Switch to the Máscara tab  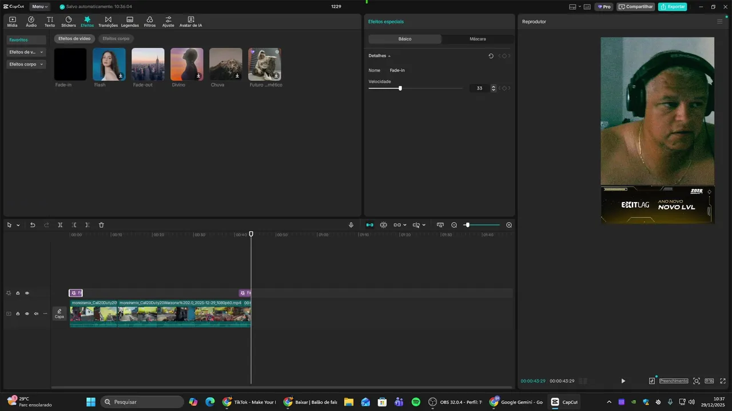478,39
